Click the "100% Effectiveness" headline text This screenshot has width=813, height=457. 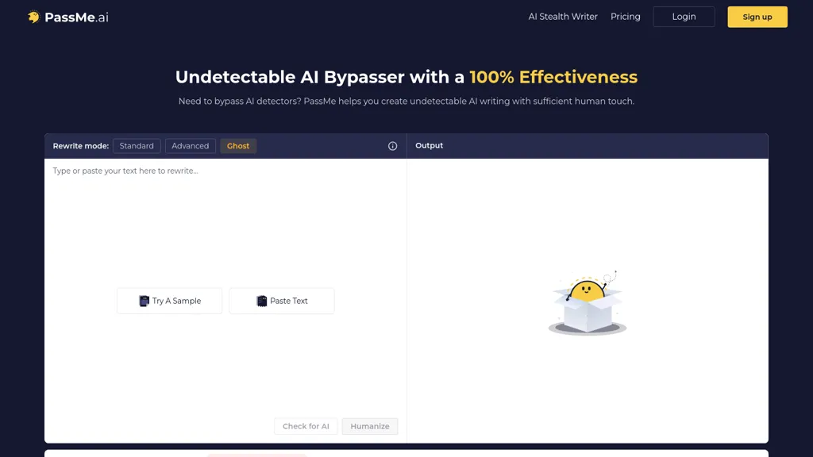pyautogui.click(x=553, y=77)
